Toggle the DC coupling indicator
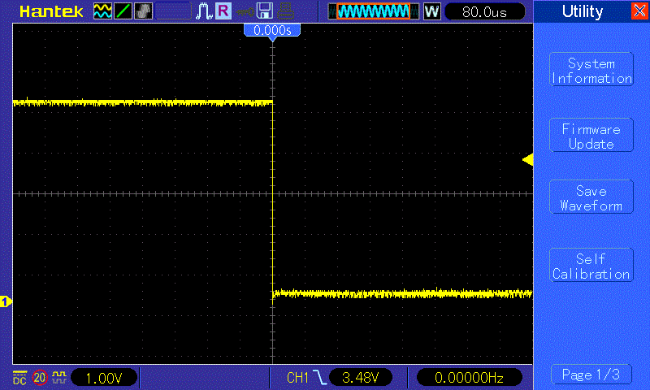The image size is (650, 390). (19, 378)
